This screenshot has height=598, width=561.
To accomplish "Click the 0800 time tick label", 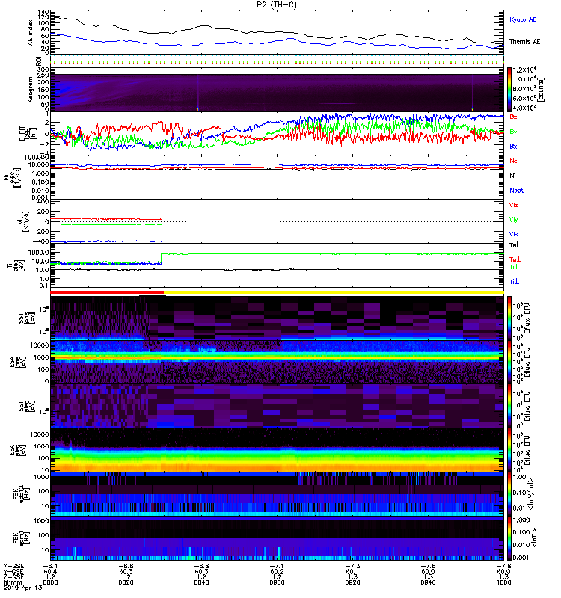I will [50, 582].
